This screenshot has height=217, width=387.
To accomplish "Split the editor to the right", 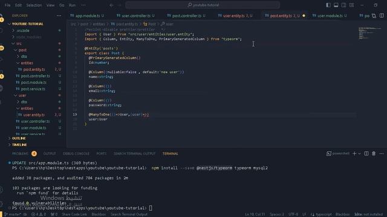I will [x=382, y=16].
